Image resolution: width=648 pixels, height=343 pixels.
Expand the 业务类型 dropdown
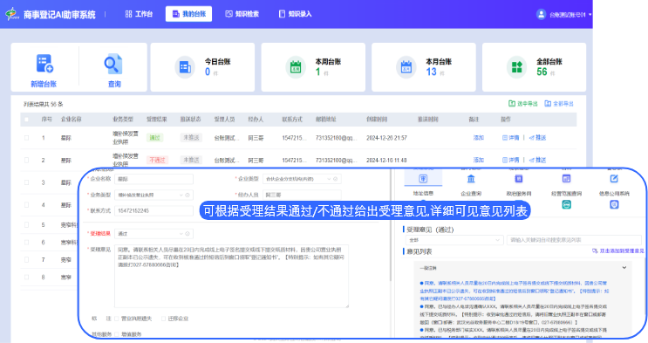(x=153, y=195)
